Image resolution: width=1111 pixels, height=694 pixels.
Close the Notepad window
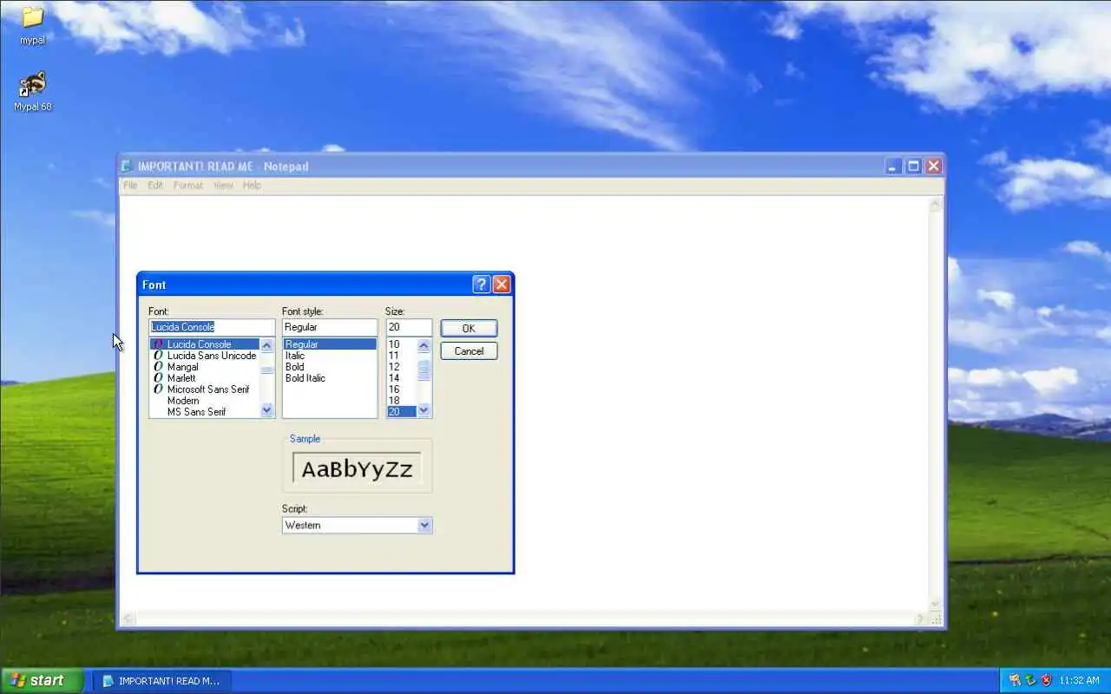click(x=934, y=167)
